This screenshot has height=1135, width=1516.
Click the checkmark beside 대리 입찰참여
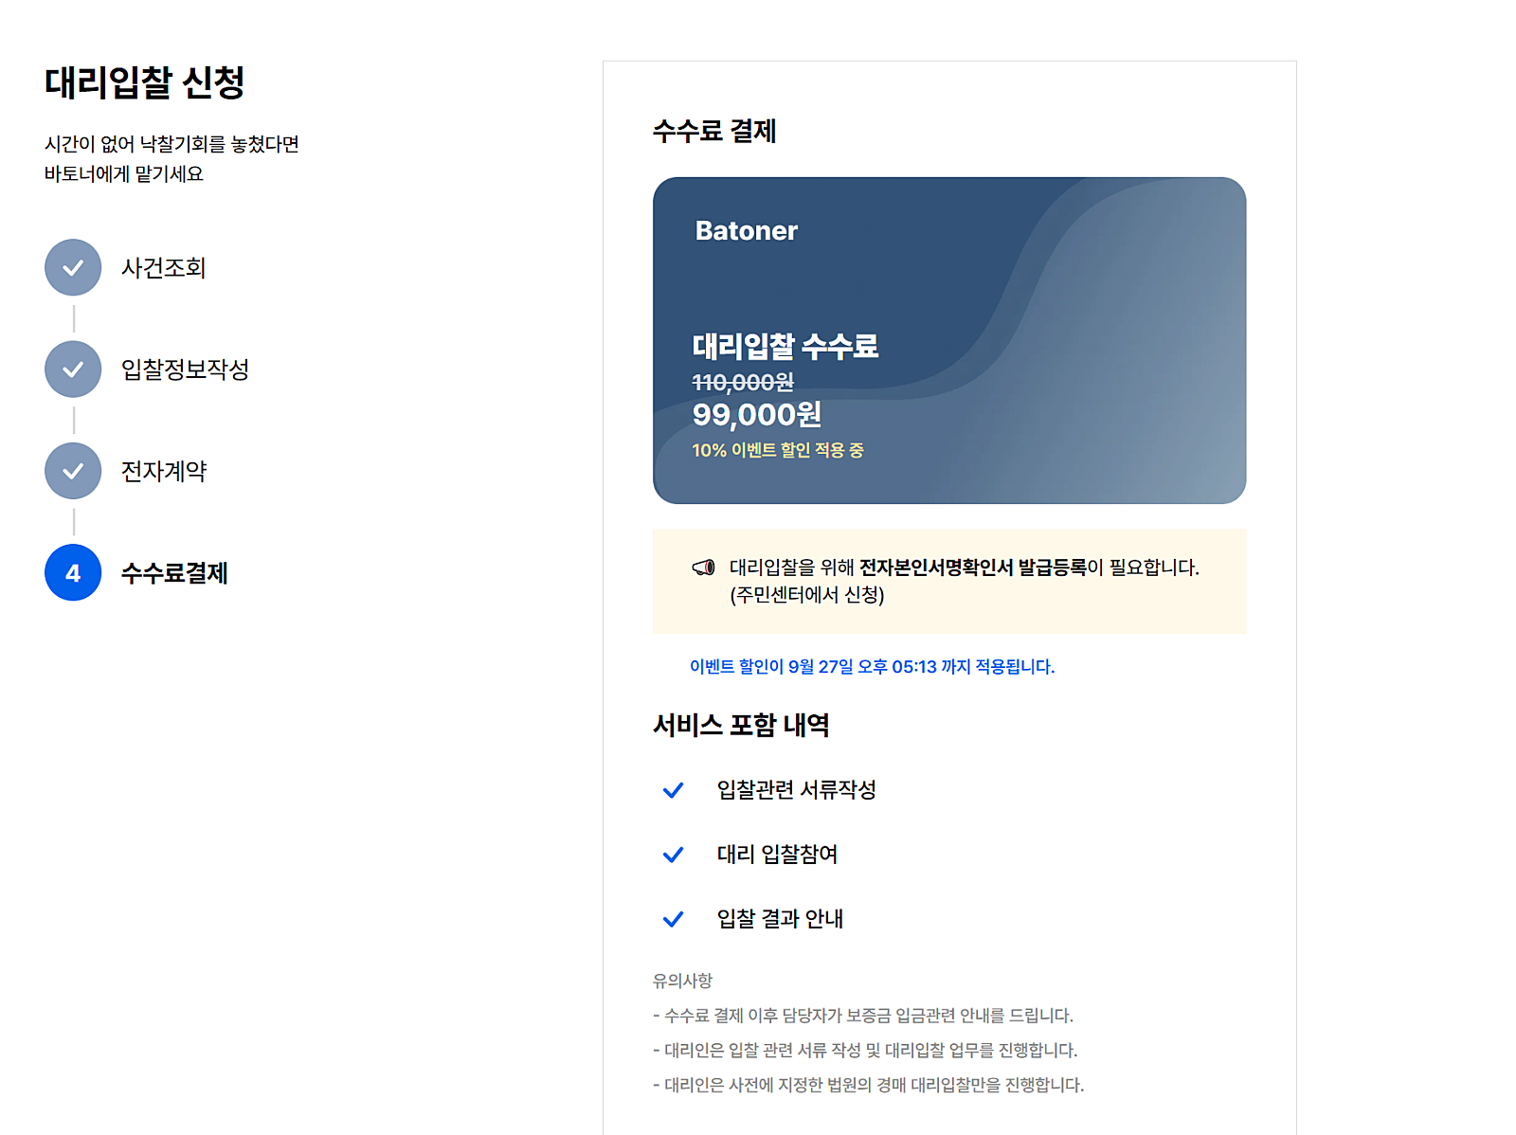(673, 855)
